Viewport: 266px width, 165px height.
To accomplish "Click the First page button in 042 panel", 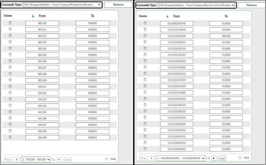I will click(x=8, y=160).
